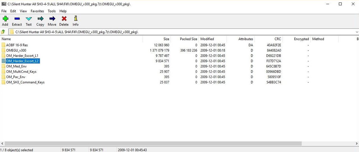This screenshot has height=152, width=359.
Task: Click the blue Extract minus icon
Action: [17, 19]
